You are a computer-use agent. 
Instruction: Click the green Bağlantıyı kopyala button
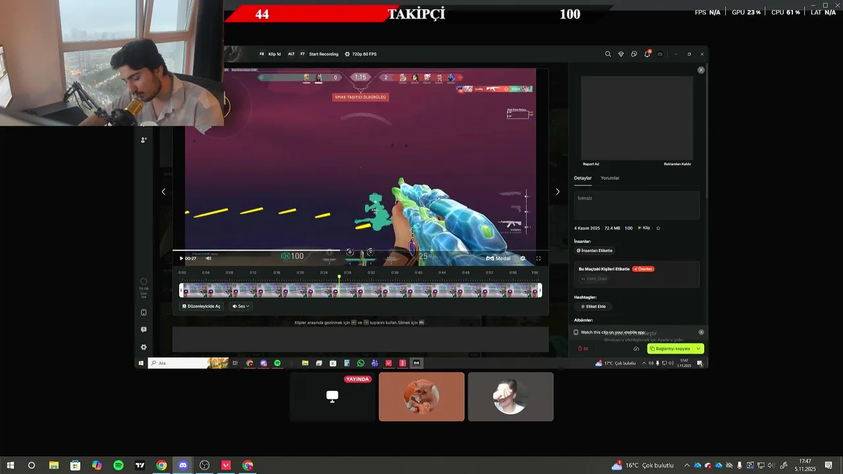coord(670,349)
